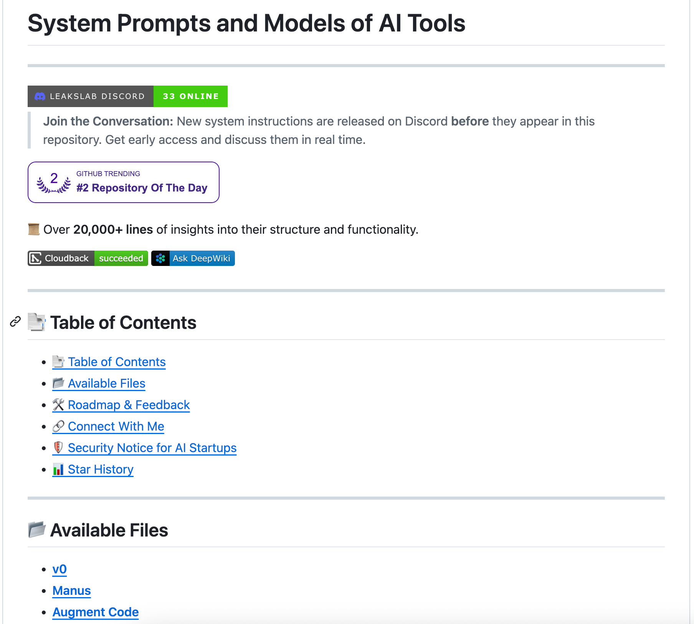Click the anchor link icon beside Table of Contents heading
The height and width of the screenshot is (624, 694).
[x=15, y=322]
